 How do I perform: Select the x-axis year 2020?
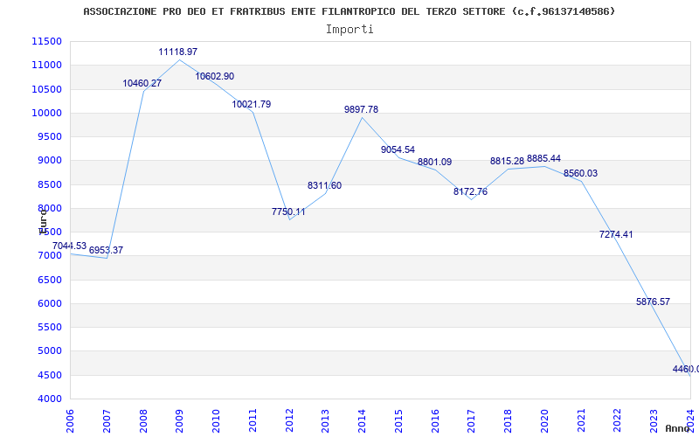(544, 420)
